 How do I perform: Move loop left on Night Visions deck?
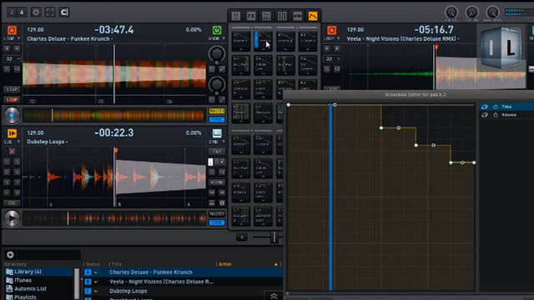click(x=327, y=48)
